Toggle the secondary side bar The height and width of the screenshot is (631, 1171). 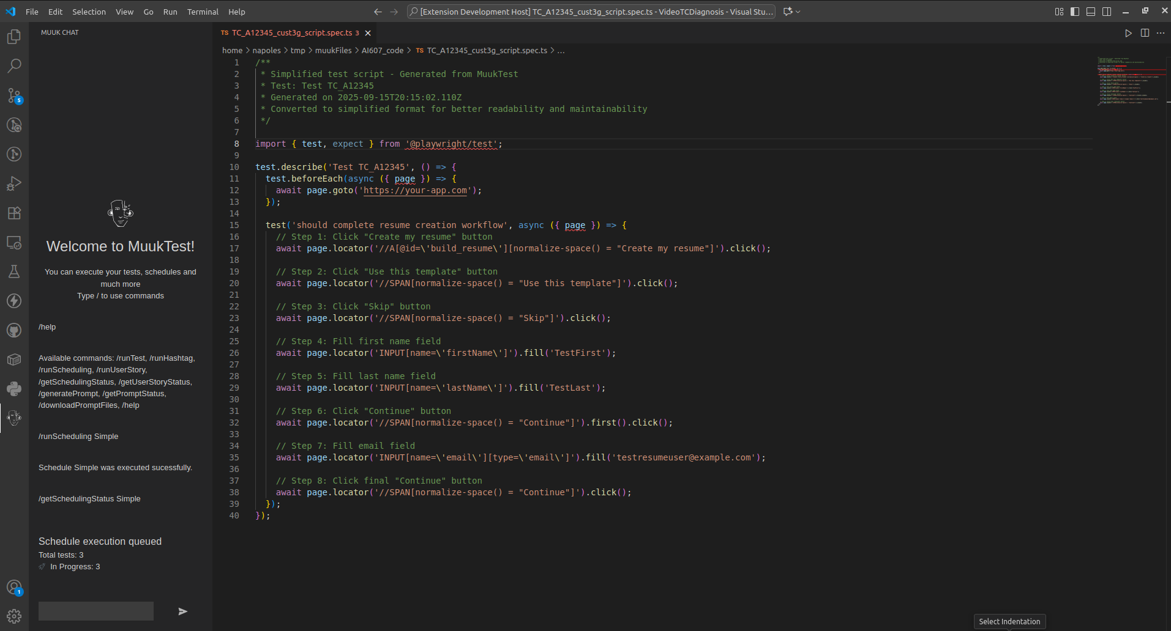tap(1107, 12)
